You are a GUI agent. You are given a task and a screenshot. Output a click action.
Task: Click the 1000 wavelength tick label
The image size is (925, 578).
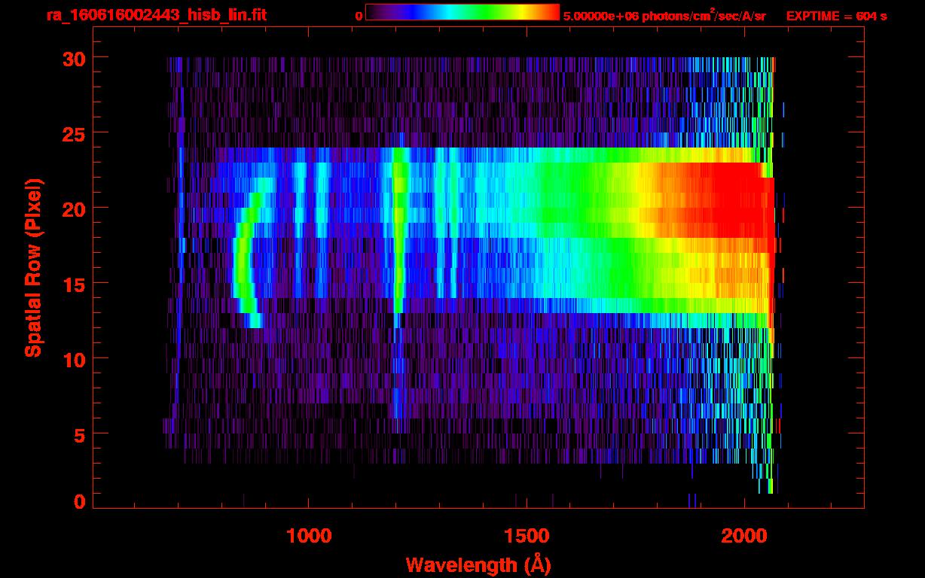[308, 535]
